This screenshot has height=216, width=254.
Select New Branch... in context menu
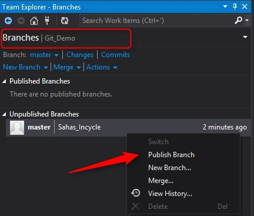pyautogui.click(x=169, y=168)
